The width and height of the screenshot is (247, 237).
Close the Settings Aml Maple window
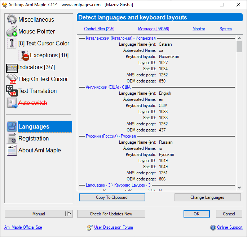pos(238,5)
